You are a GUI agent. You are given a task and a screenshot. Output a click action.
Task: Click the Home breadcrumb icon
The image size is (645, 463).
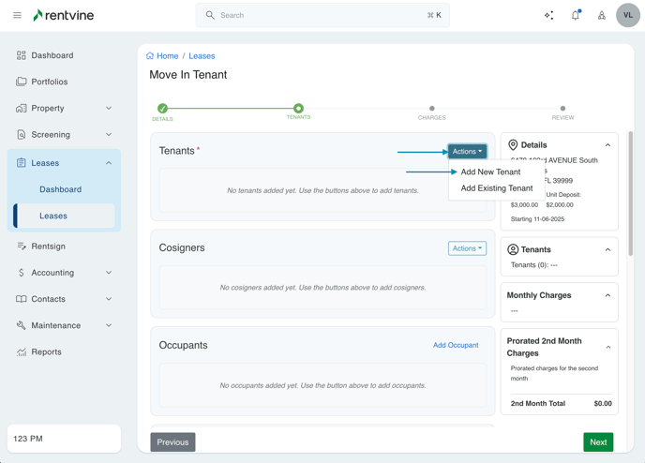coord(150,56)
